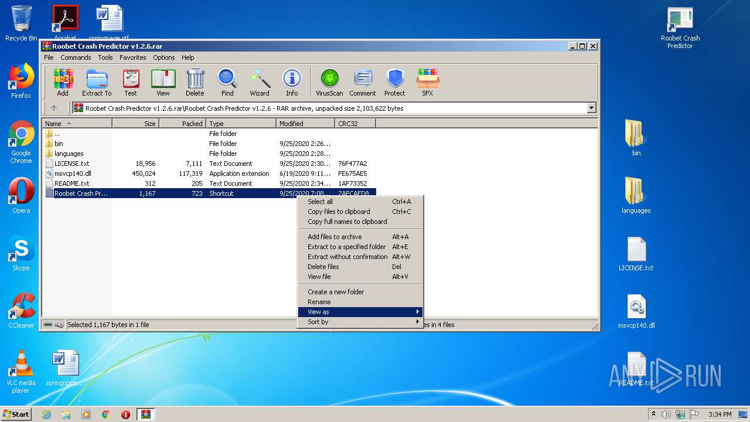
Task: Click the Delete trash can icon
Action: [x=195, y=82]
